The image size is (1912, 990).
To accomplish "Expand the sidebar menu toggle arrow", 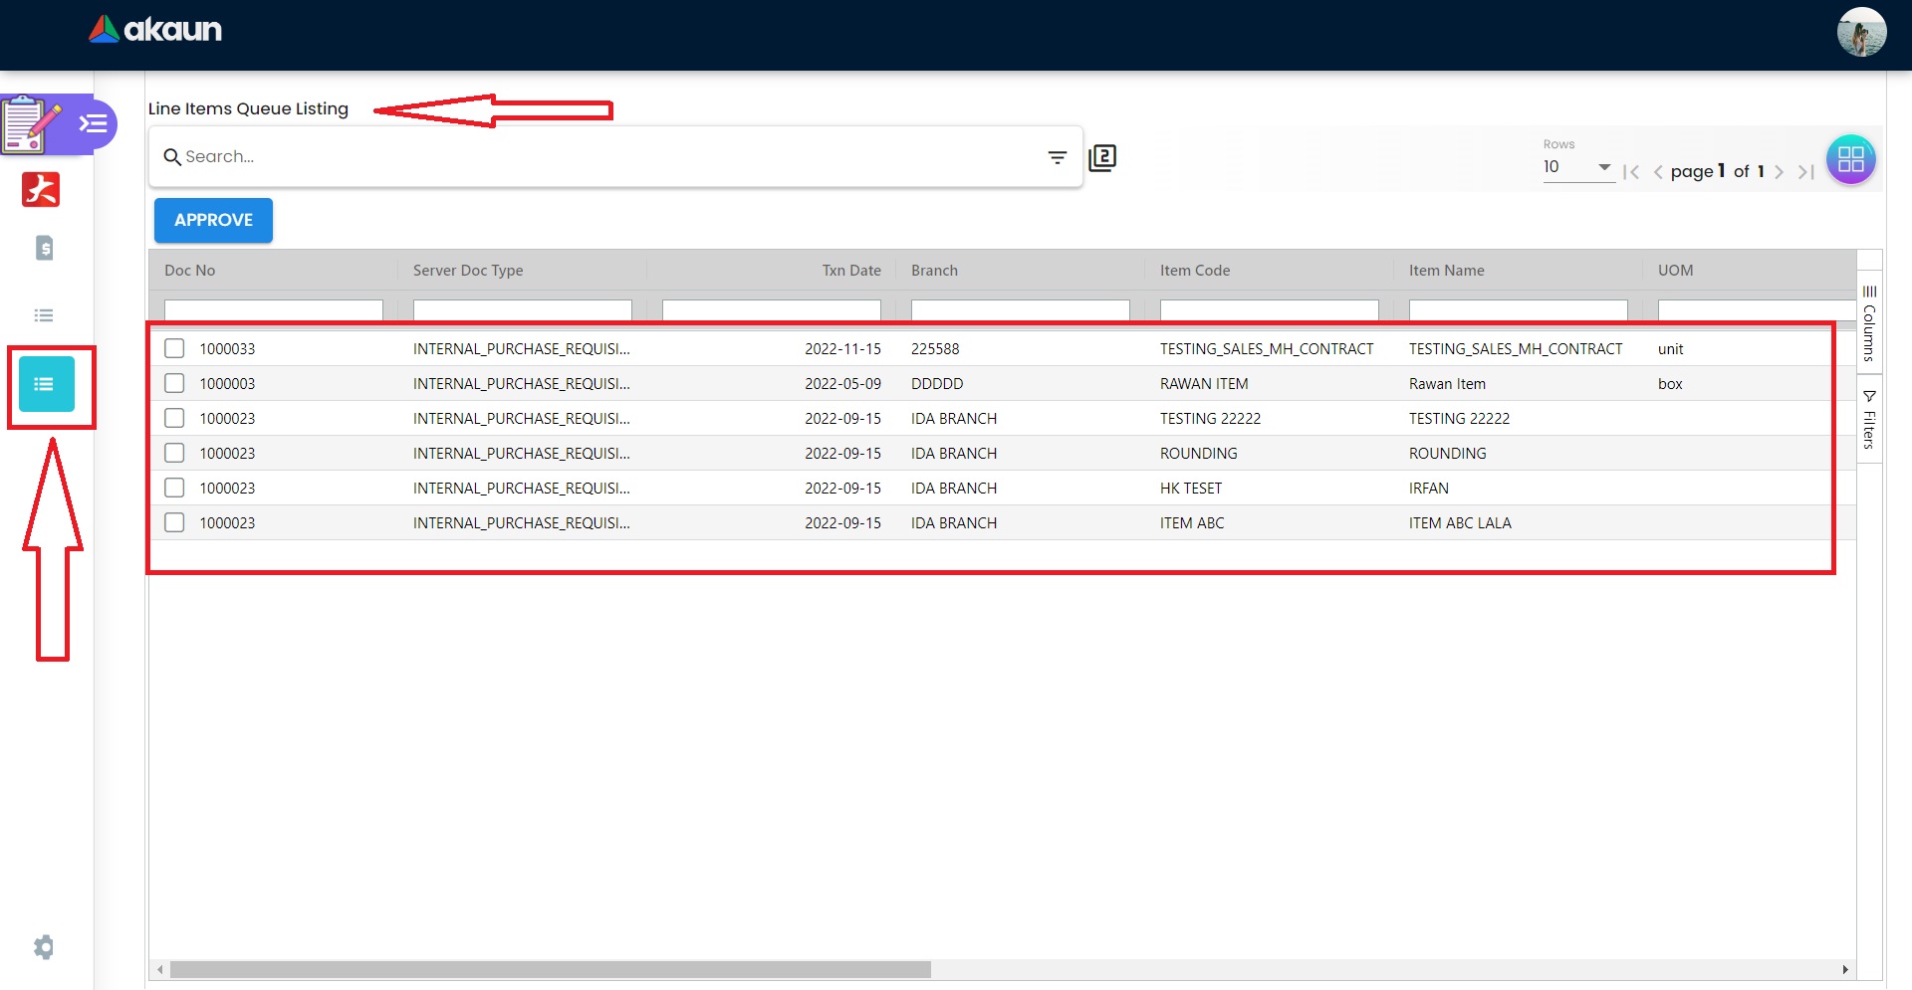I will [94, 124].
